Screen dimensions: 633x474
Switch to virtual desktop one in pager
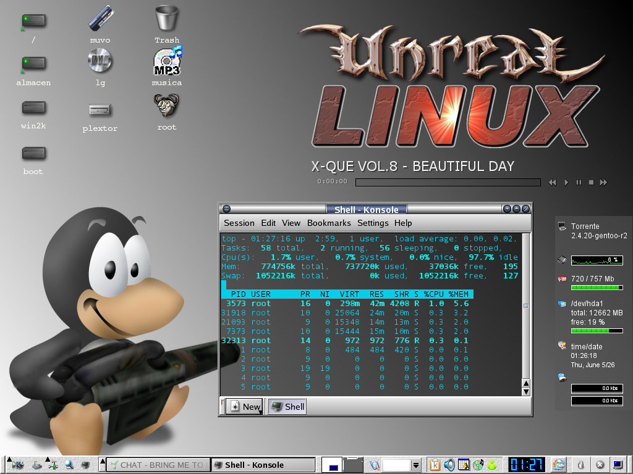[332, 465]
